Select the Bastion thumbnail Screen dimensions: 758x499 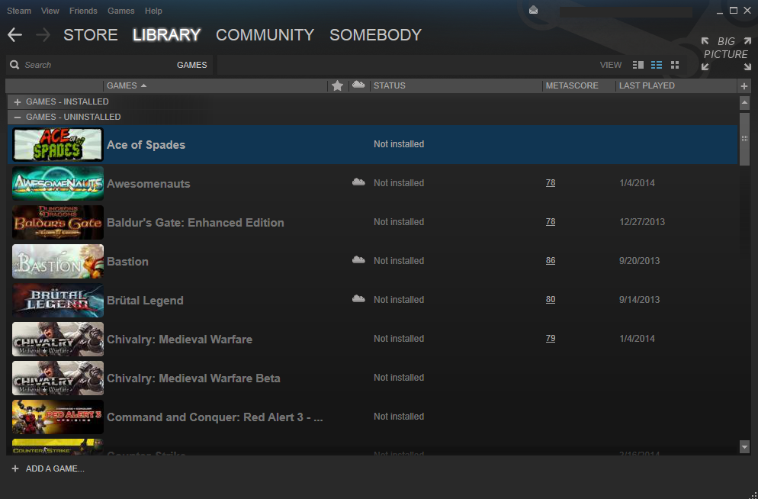(57, 261)
